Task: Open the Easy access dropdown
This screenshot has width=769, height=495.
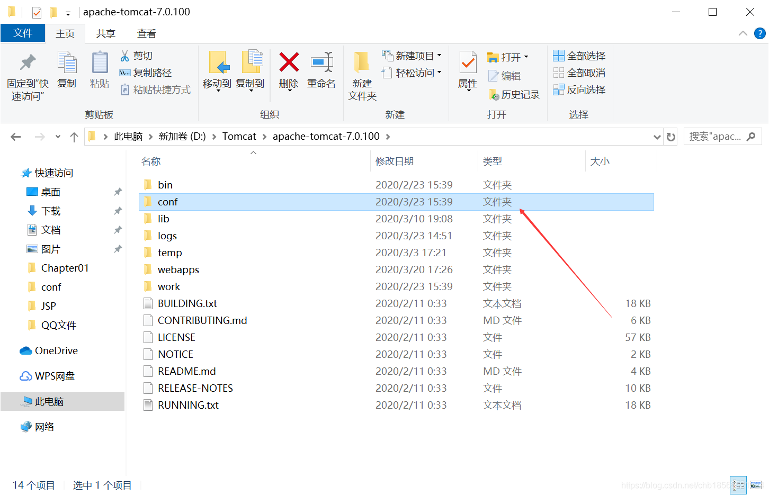Action: [x=412, y=73]
